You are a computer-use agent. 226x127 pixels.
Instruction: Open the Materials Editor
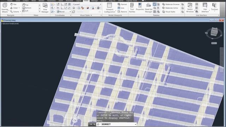coord(170,8)
